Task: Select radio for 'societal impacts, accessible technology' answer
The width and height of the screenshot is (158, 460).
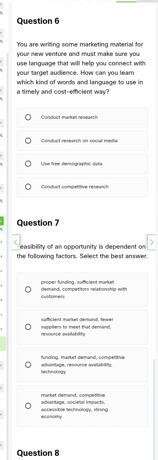Action: click(x=28, y=406)
